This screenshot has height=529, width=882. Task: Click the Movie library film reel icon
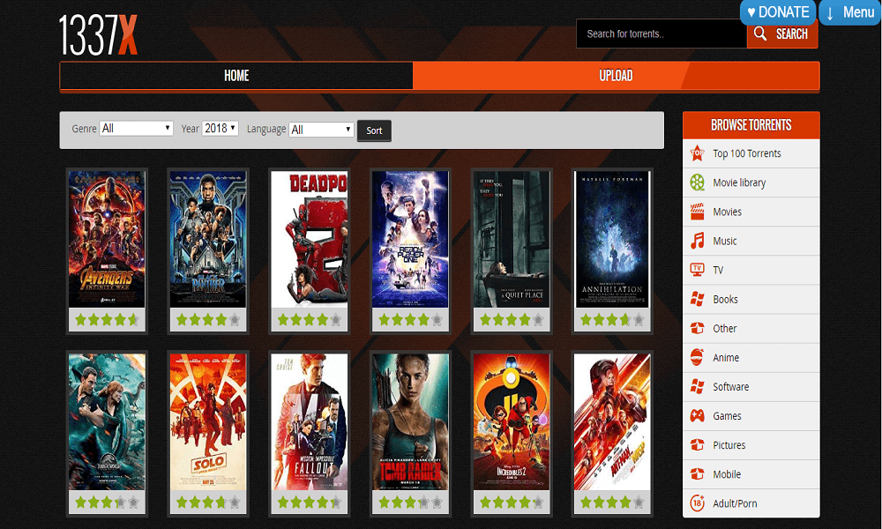click(x=698, y=183)
